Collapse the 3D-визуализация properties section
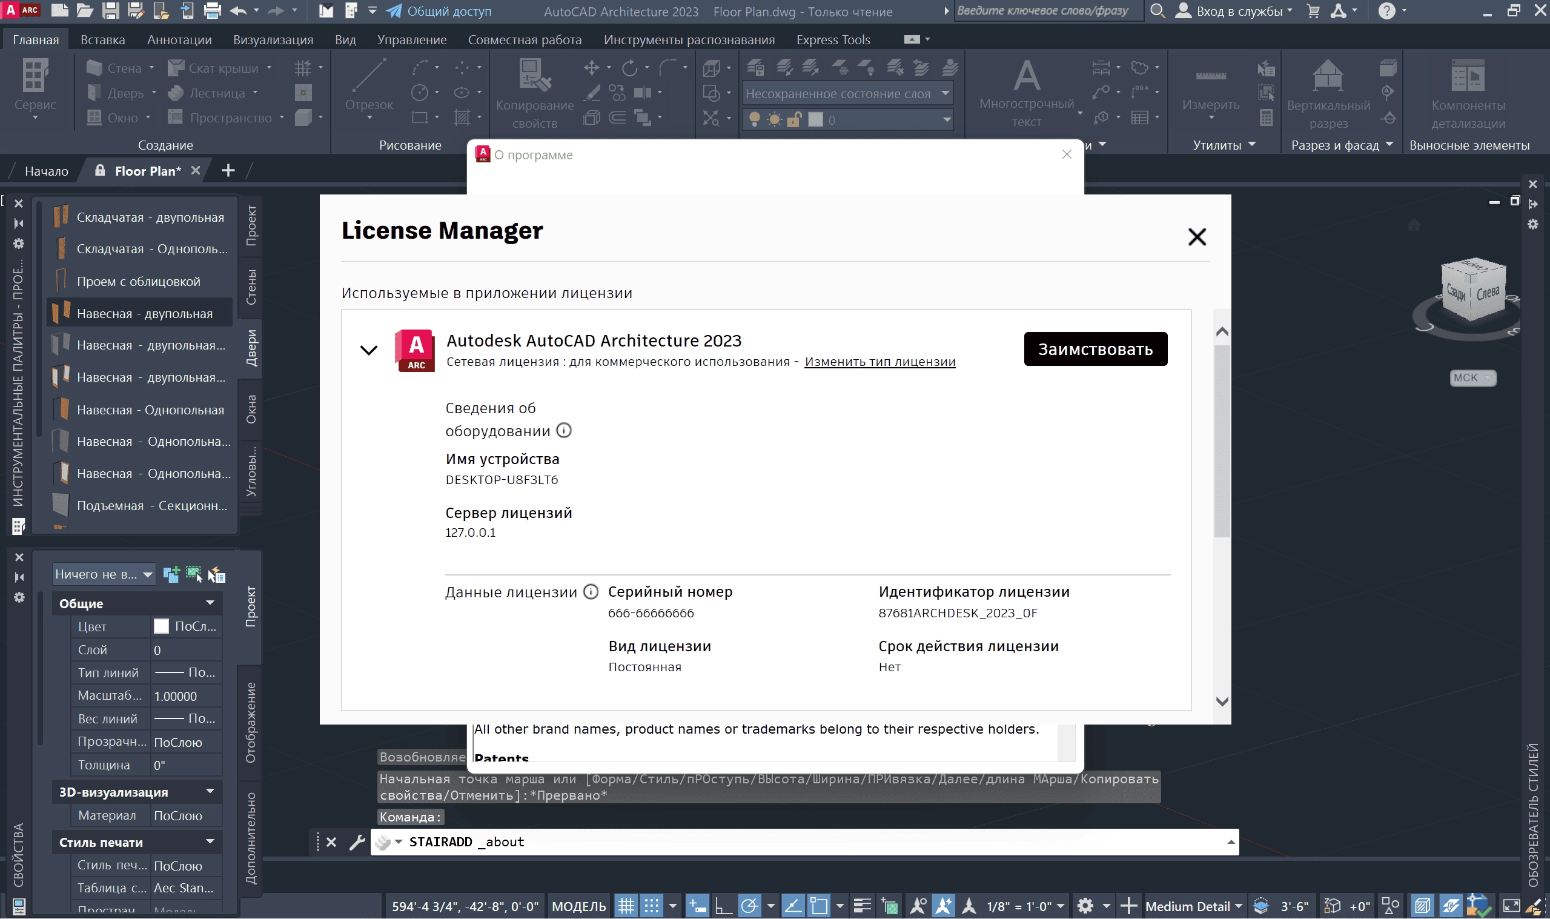The image size is (1550, 919). (x=210, y=791)
